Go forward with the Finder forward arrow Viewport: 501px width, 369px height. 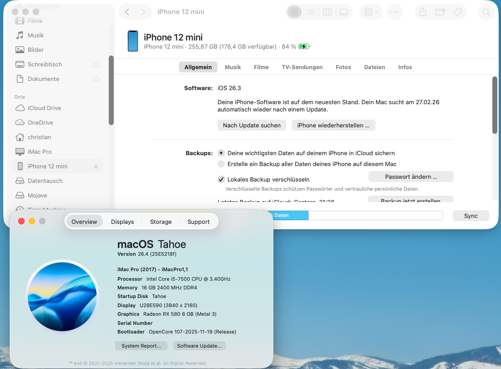point(143,12)
